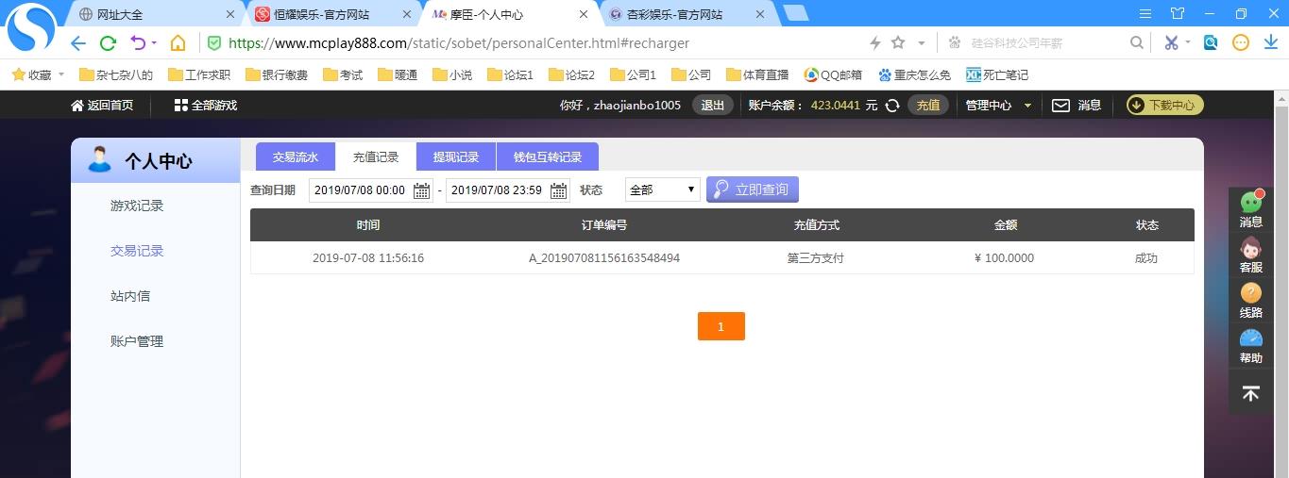Click the blue page-search extension icon
The height and width of the screenshot is (478, 1289).
coord(1211,42)
